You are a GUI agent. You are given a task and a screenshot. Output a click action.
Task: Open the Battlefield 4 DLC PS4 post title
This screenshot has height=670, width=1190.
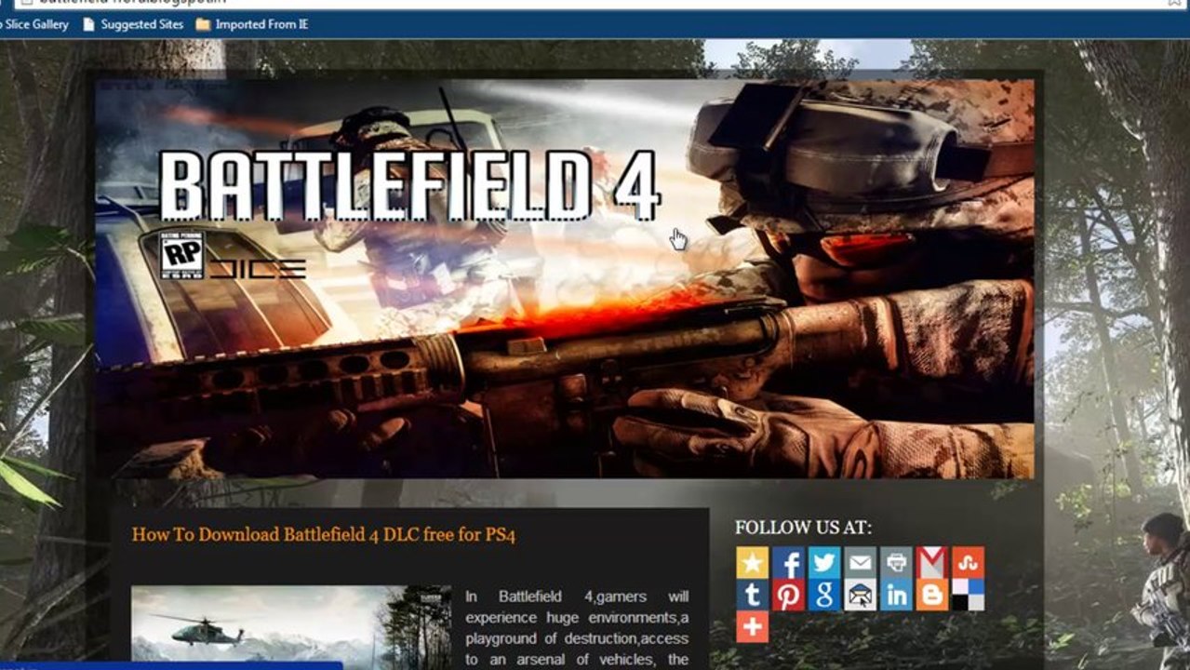point(324,534)
